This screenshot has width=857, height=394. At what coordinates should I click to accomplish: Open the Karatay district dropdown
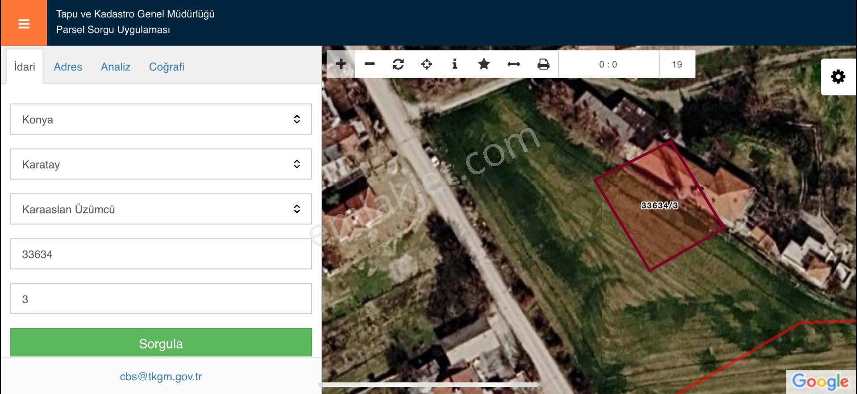(161, 164)
